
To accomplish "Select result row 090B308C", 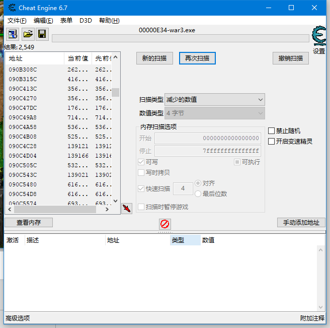I will tap(58, 70).
